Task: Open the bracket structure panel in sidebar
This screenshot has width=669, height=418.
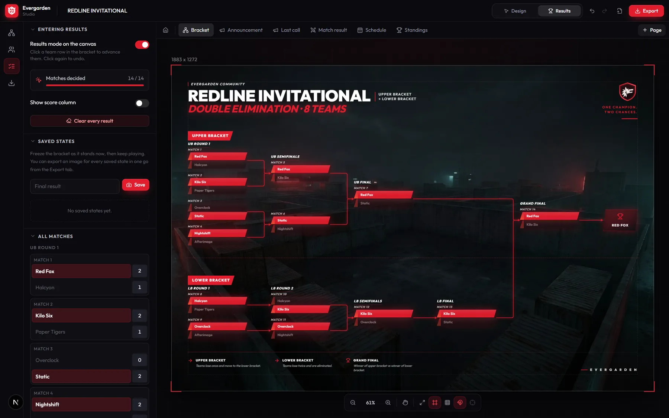Action: 12,33
